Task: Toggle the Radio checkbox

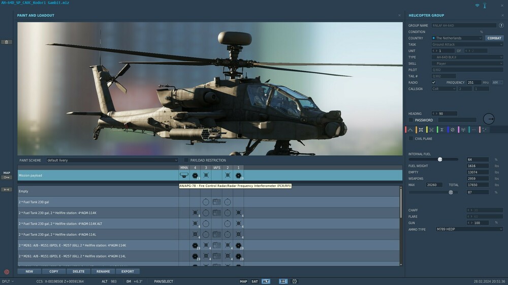Action: [433, 83]
